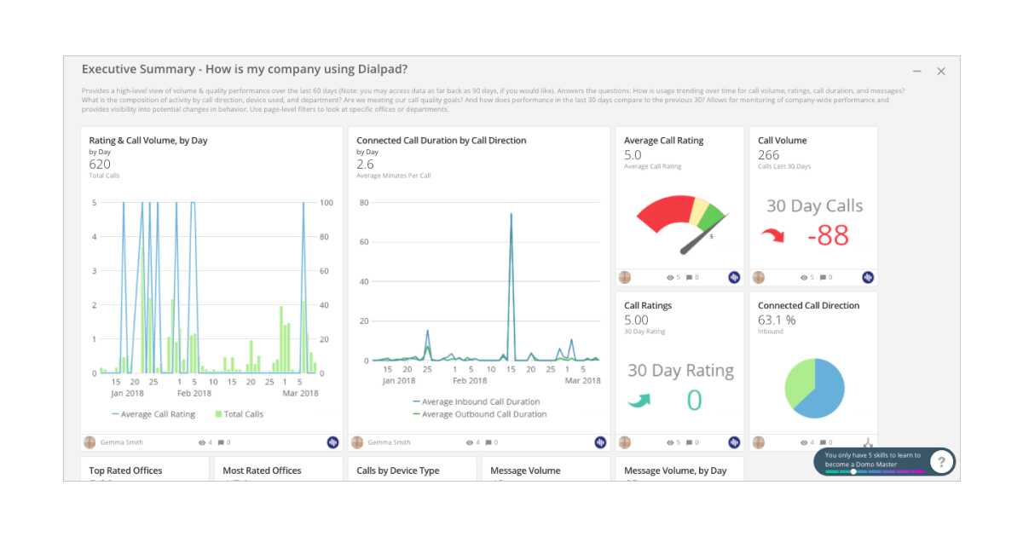Image resolution: width=1023 pixels, height=537 pixels.
Task: Click the Domo Master skills progress bar
Action: (875, 471)
